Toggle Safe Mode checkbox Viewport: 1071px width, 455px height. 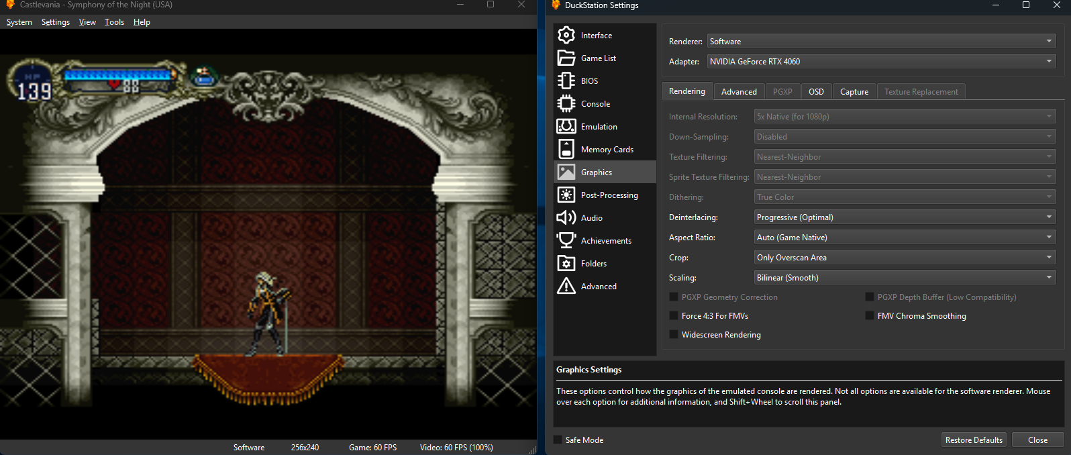[558, 440]
